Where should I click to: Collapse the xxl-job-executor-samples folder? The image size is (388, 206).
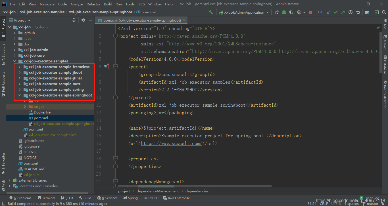pyautogui.click(x=14, y=61)
